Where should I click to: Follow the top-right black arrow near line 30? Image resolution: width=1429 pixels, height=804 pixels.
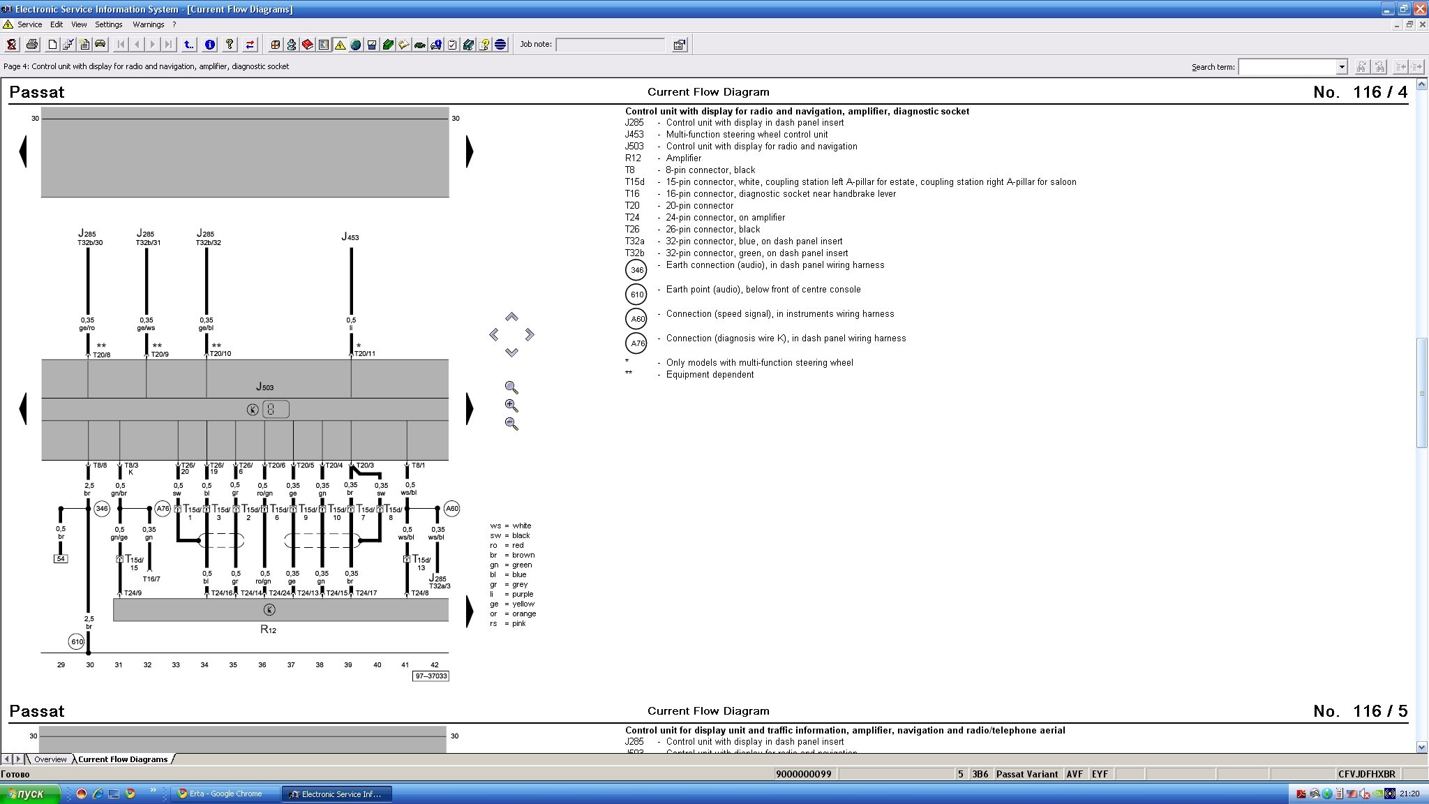click(x=470, y=151)
